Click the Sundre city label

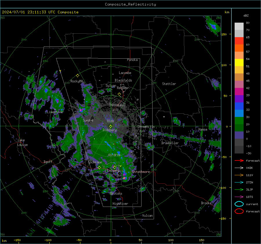pyautogui.click(x=88, y=120)
